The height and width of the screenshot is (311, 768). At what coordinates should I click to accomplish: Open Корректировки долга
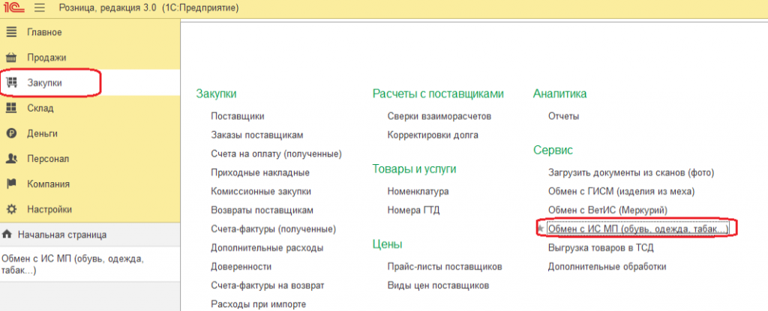coord(433,135)
